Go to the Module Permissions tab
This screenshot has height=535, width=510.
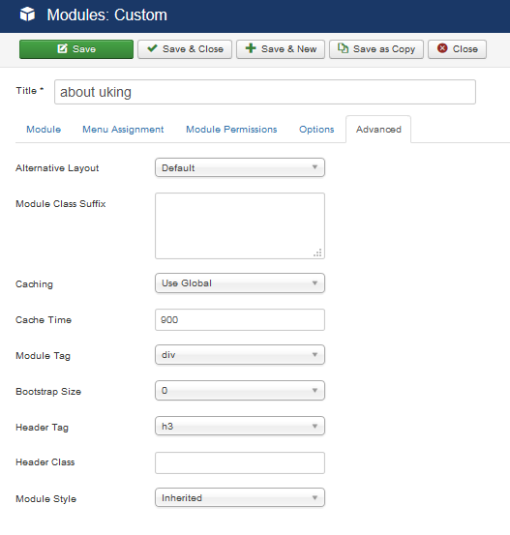click(231, 130)
